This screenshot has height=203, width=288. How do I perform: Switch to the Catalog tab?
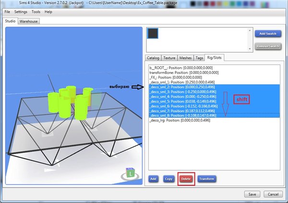click(x=154, y=58)
